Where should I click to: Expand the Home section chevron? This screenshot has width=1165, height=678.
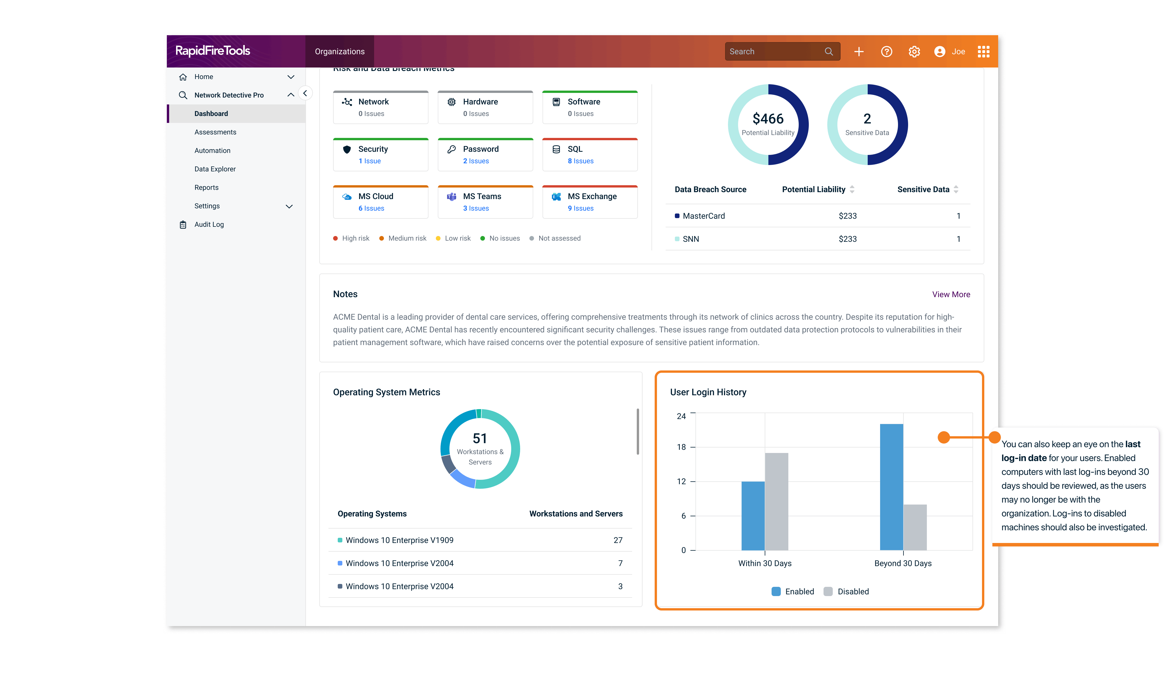pyautogui.click(x=291, y=77)
